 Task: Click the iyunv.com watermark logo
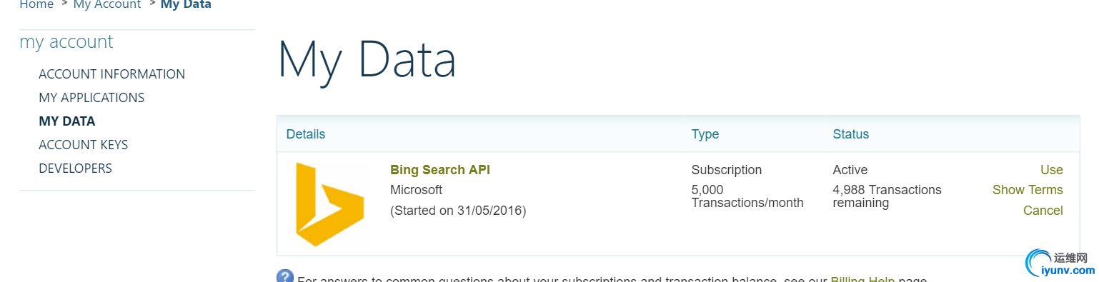[1060, 263]
